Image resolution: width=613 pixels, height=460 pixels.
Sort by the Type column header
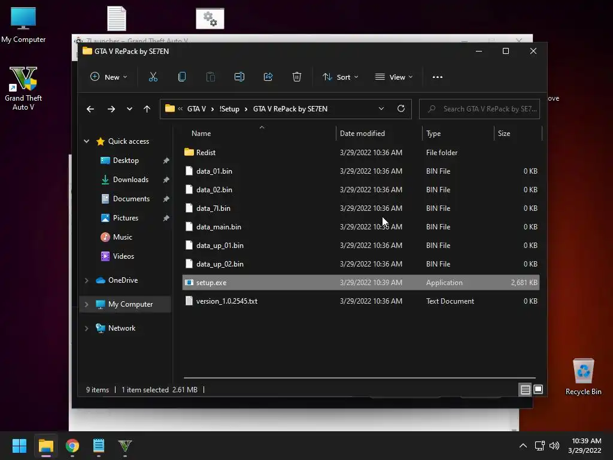[x=458, y=134]
